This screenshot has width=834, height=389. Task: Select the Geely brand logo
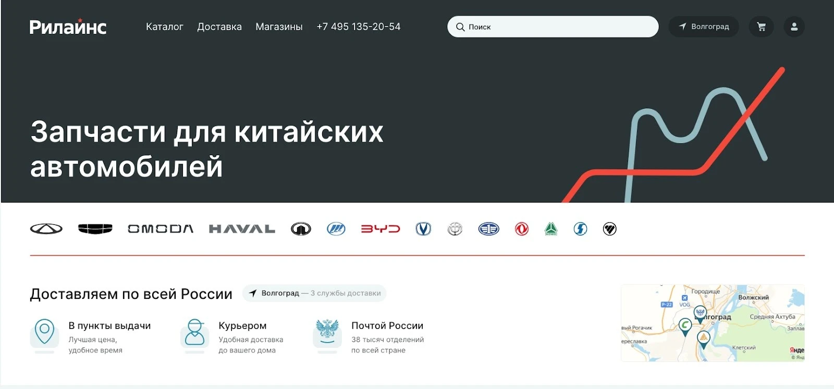pos(95,229)
